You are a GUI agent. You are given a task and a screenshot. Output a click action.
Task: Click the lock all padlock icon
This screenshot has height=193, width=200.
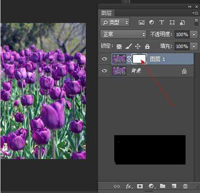(147, 46)
